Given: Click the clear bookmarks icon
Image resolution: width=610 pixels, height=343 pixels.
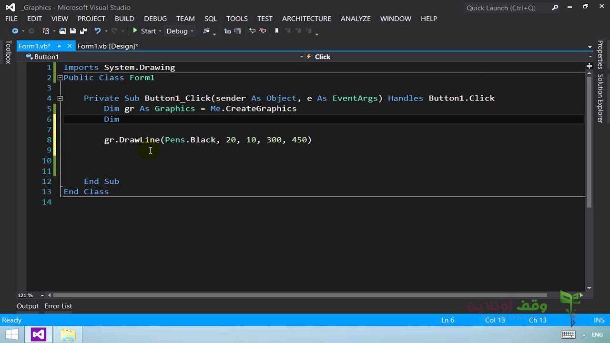Looking at the screenshot, I should pos(308,31).
